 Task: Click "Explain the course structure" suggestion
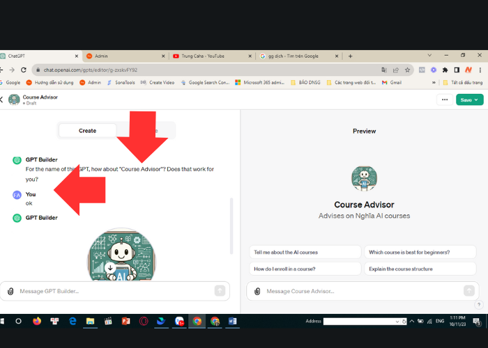(x=420, y=268)
